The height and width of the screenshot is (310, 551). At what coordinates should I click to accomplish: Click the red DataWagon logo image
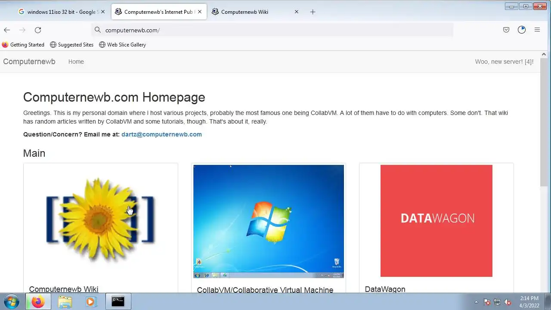click(436, 221)
